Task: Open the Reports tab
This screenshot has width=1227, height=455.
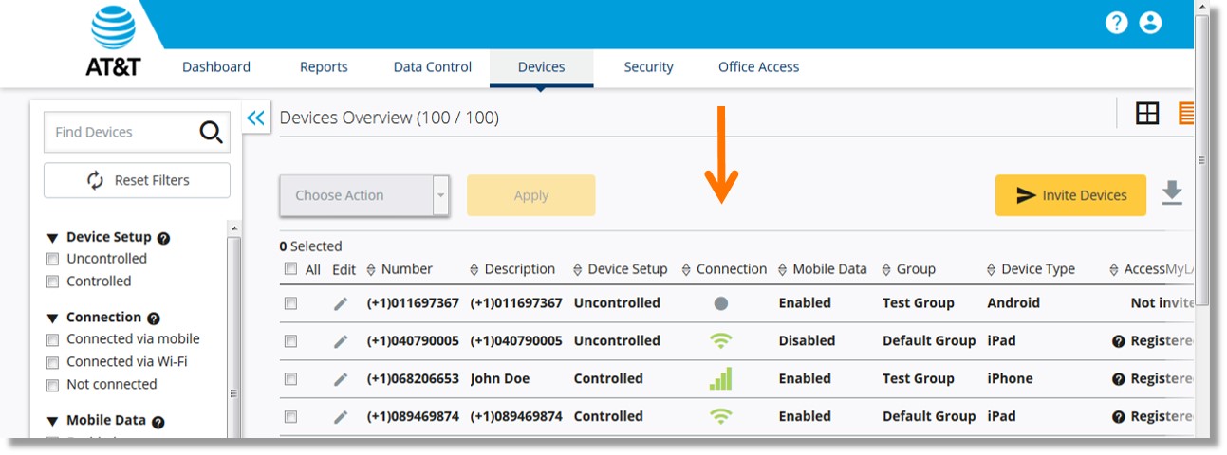Action: (324, 67)
